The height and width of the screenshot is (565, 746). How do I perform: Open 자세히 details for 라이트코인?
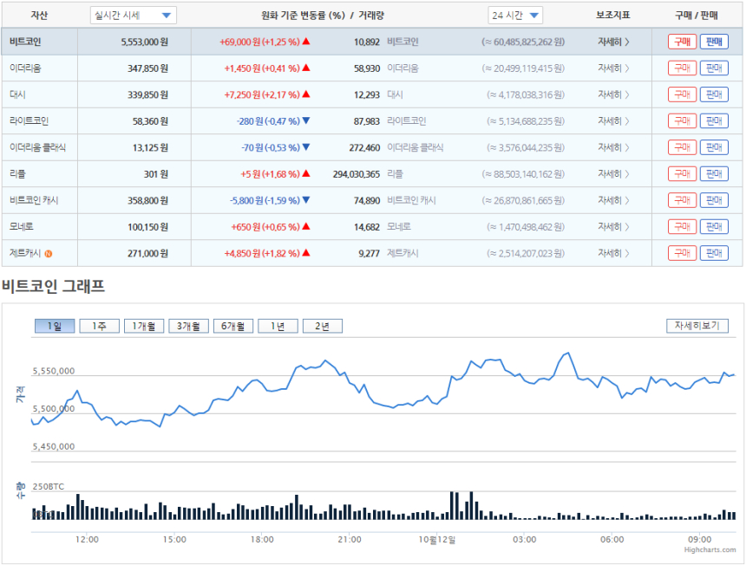pos(613,121)
